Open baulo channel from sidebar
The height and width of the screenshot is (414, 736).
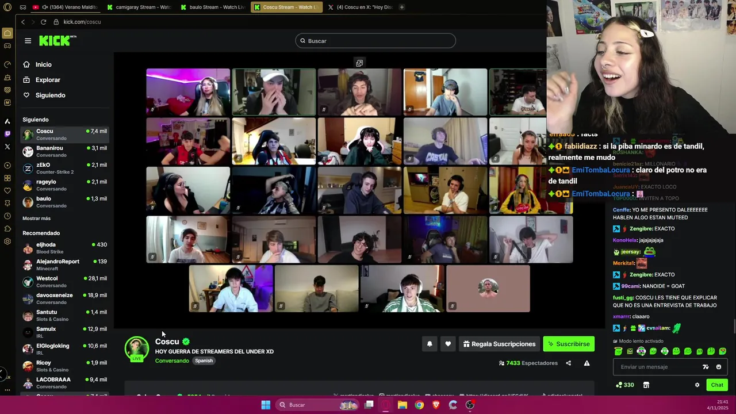click(x=64, y=202)
